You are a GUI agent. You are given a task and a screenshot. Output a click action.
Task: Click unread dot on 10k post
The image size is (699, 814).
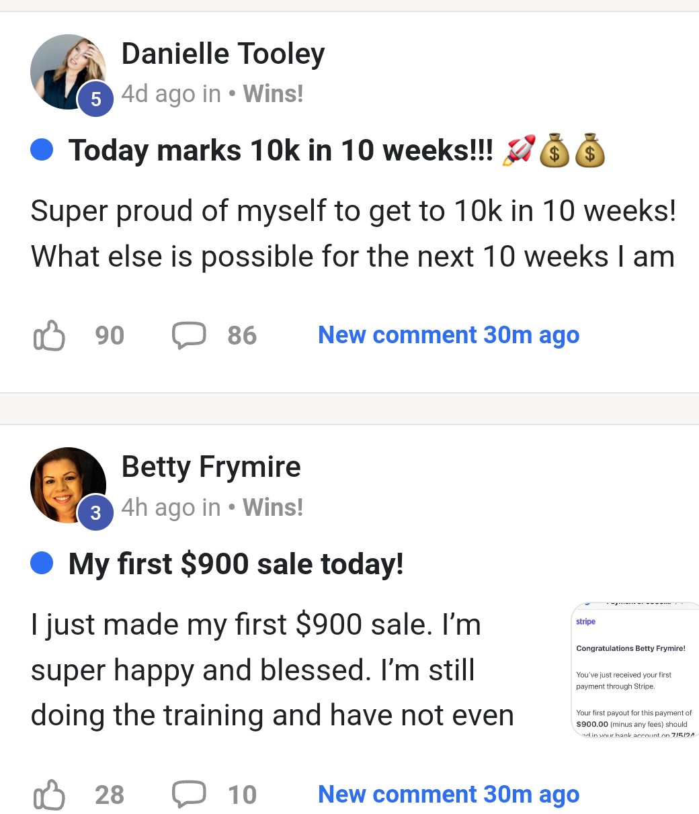pyautogui.click(x=42, y=150)
